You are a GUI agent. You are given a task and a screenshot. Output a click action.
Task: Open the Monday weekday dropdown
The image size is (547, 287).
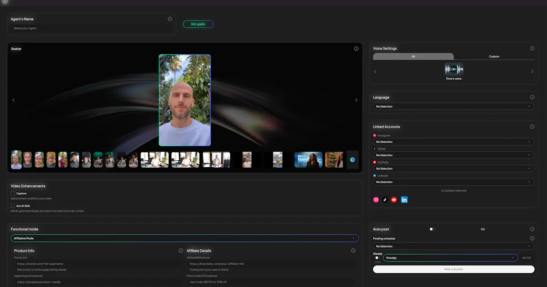point(450,258)
